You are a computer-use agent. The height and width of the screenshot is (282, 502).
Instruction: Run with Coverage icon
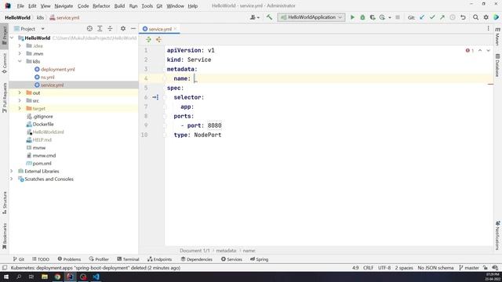[x=373, y=17]
